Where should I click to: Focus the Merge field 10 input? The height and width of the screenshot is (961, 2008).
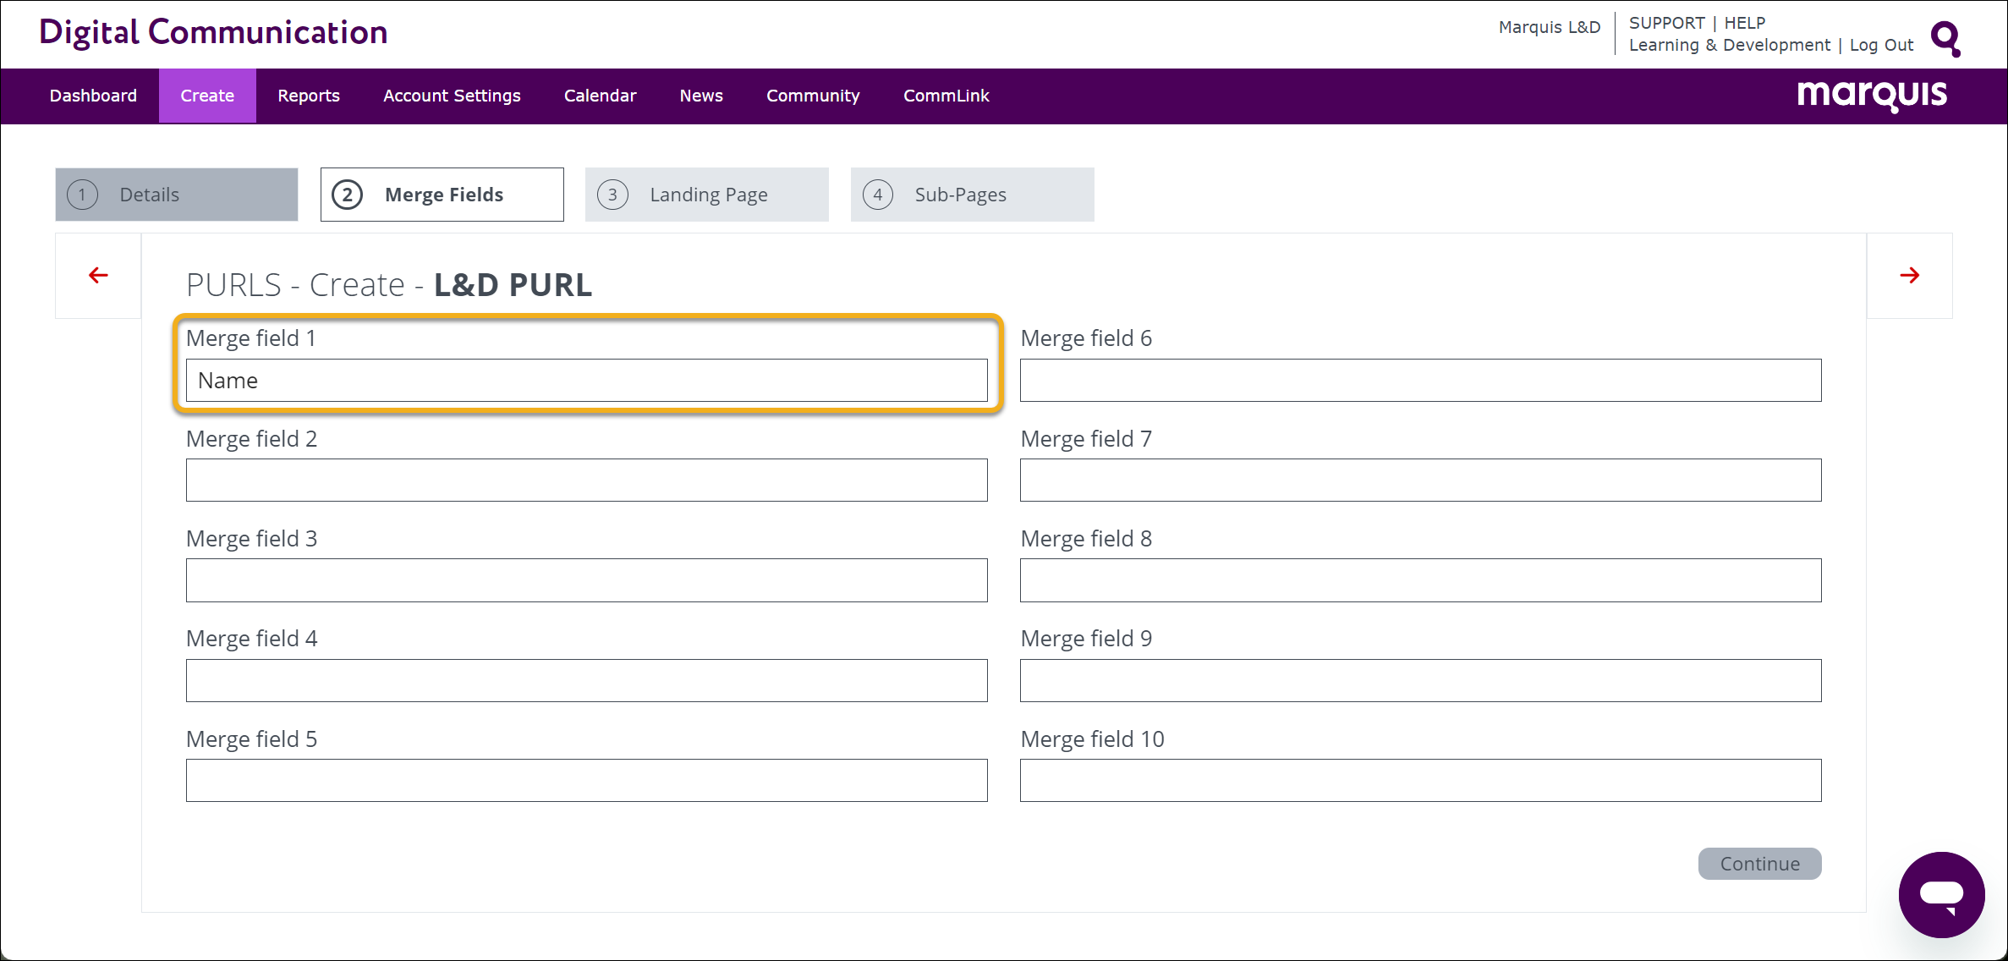(x=1420, y=781)
